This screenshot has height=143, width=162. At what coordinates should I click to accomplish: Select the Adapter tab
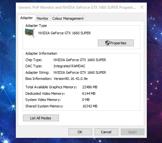(x=27, y=18)
